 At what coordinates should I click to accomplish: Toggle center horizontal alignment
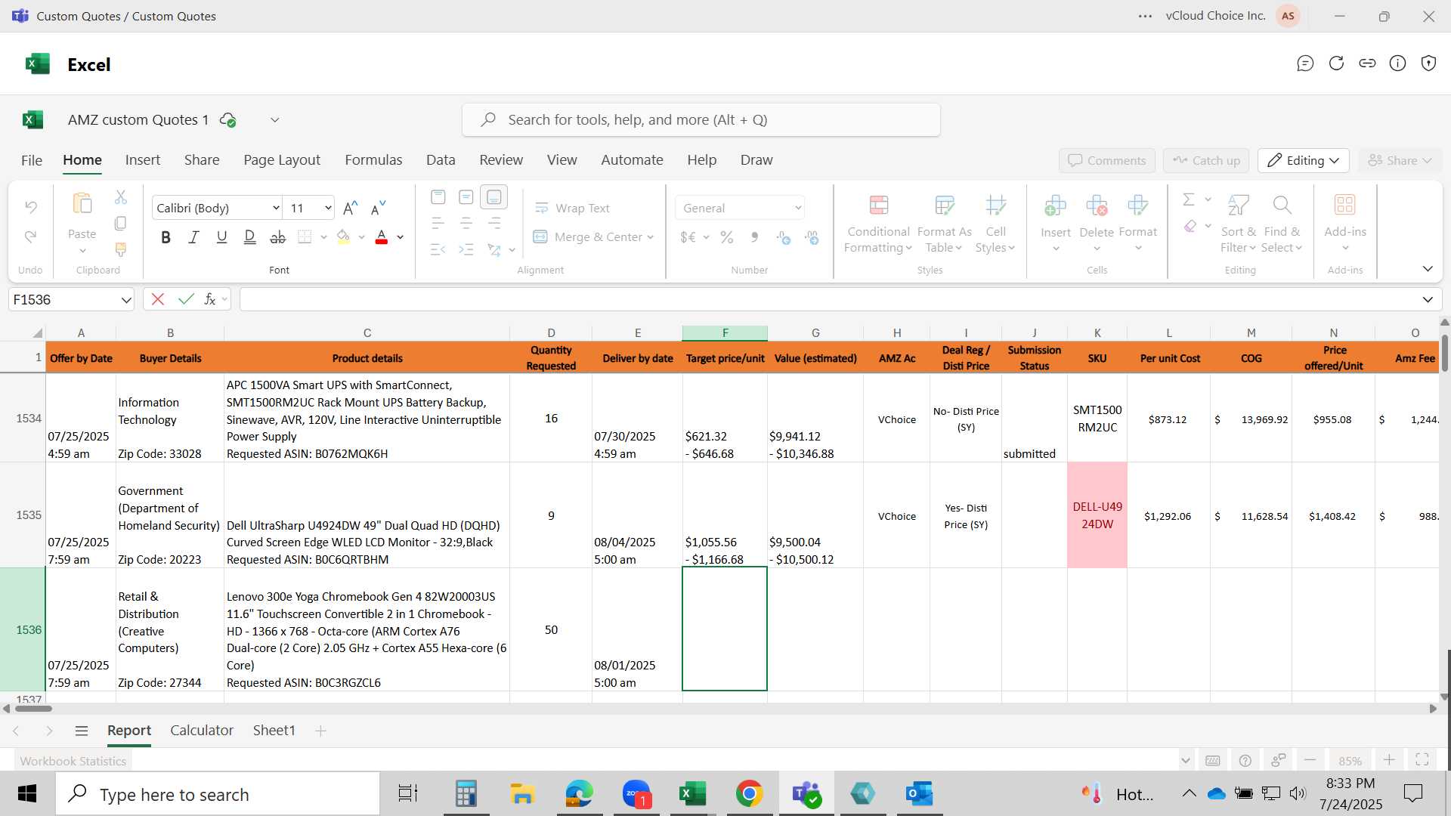[466, 224]
